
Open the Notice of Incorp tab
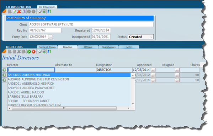(47, 47)
